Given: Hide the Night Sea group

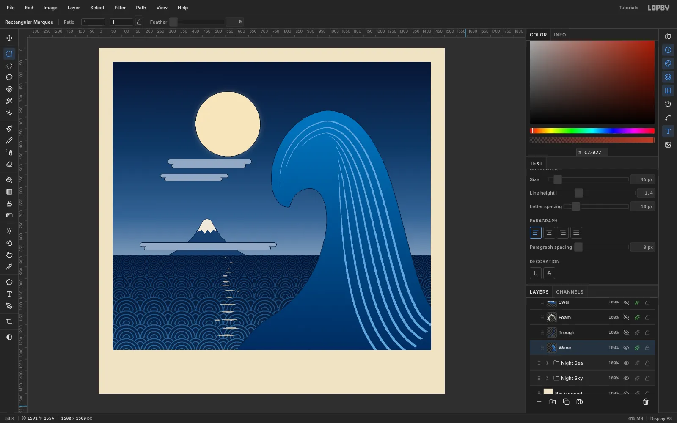Looking at the screenshot, I should [626, 363].
